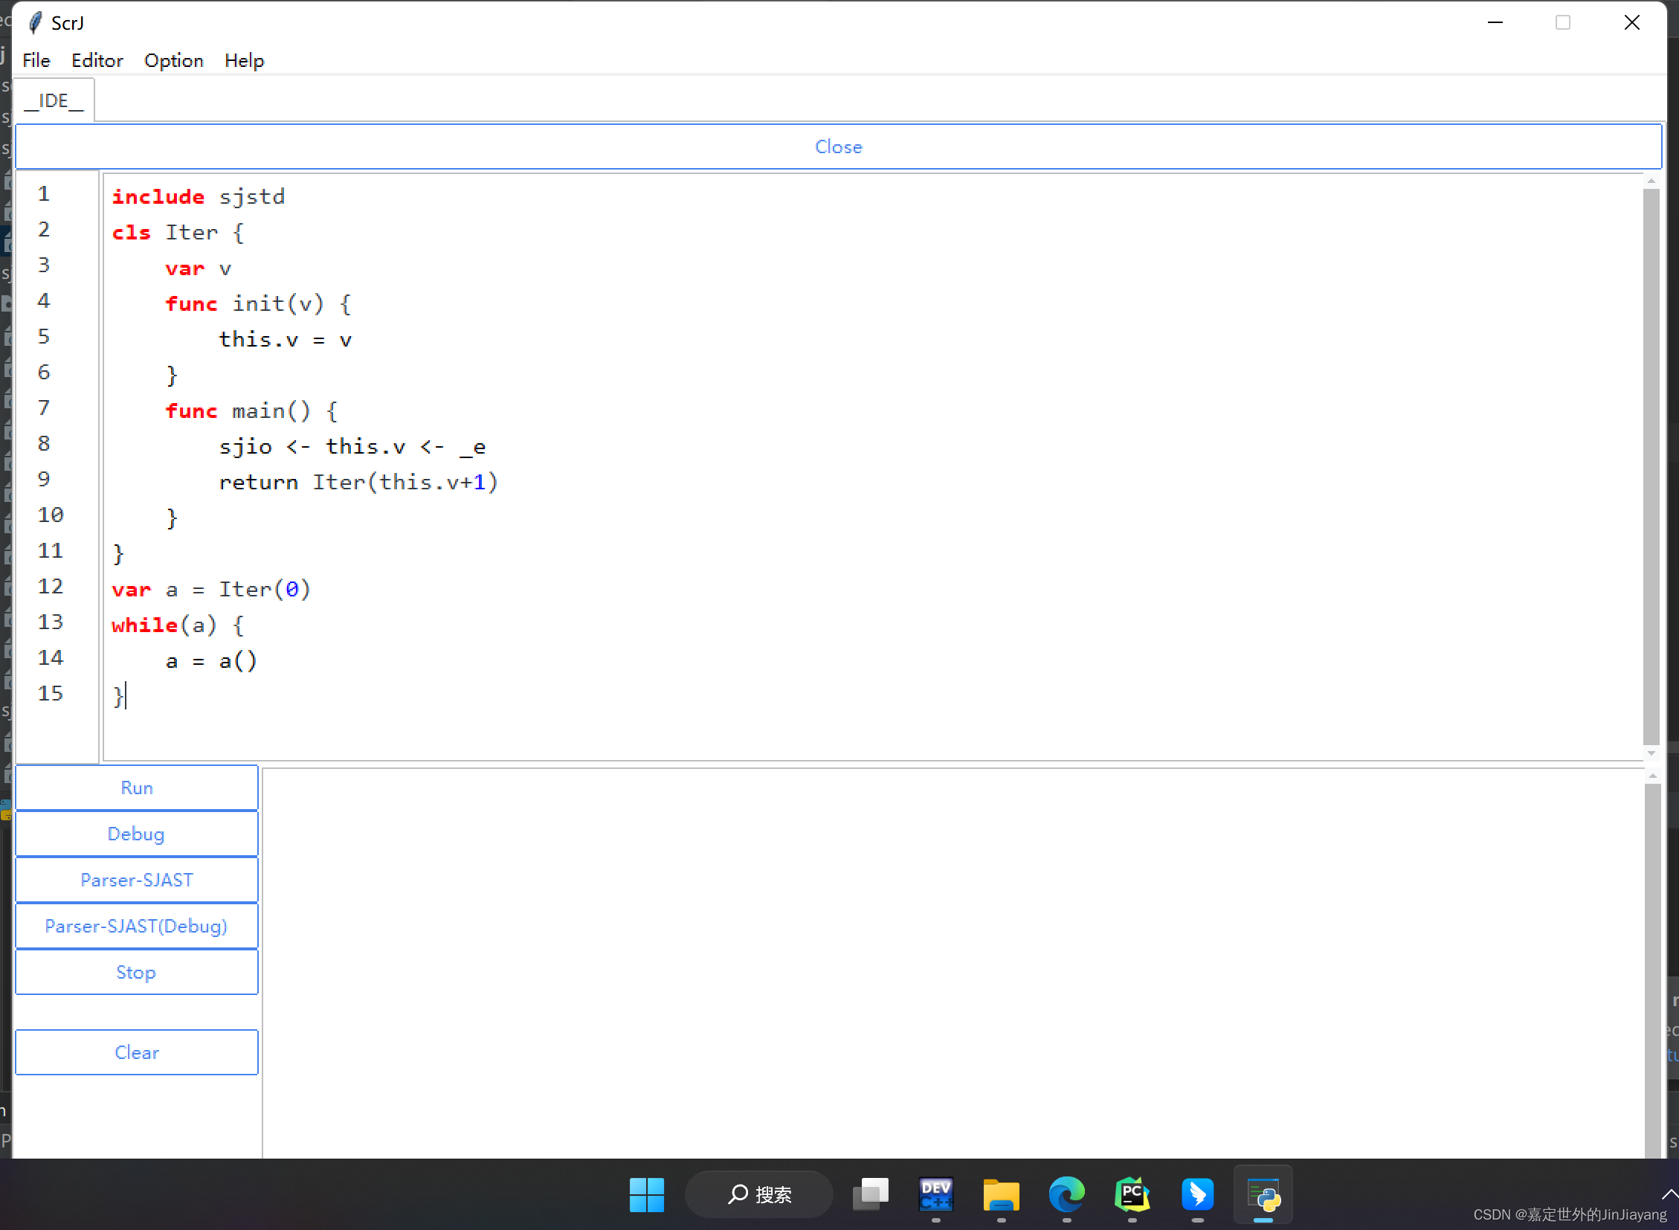Click the blue bird taskbar icon
The image size is (1679, 1230).
click(x=1197, y=1194)
